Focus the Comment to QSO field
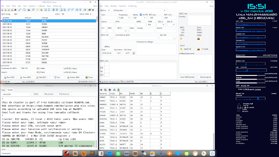Image resolution: width=279 pixels, height=157 pixels. [x=136, y=38]
